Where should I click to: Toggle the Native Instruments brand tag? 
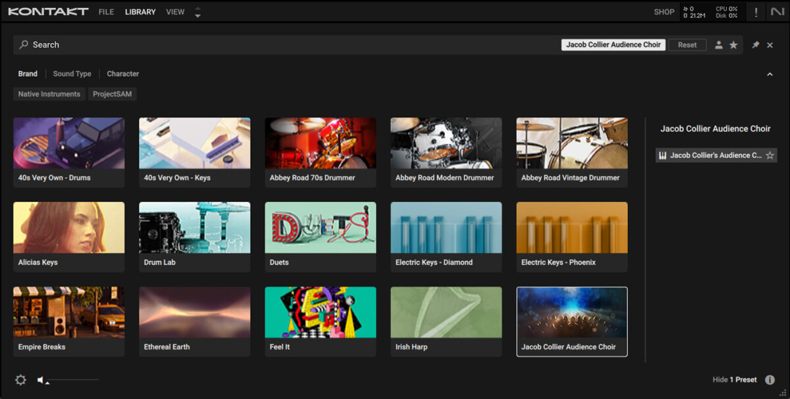pyautogui.click(x=49, y=94)
